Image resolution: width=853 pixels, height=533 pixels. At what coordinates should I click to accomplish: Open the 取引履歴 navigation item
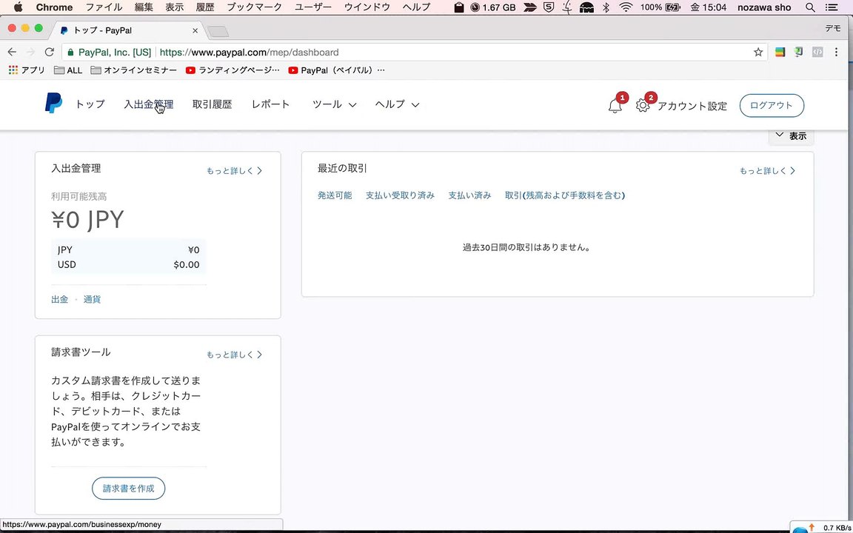pos(213,104)
